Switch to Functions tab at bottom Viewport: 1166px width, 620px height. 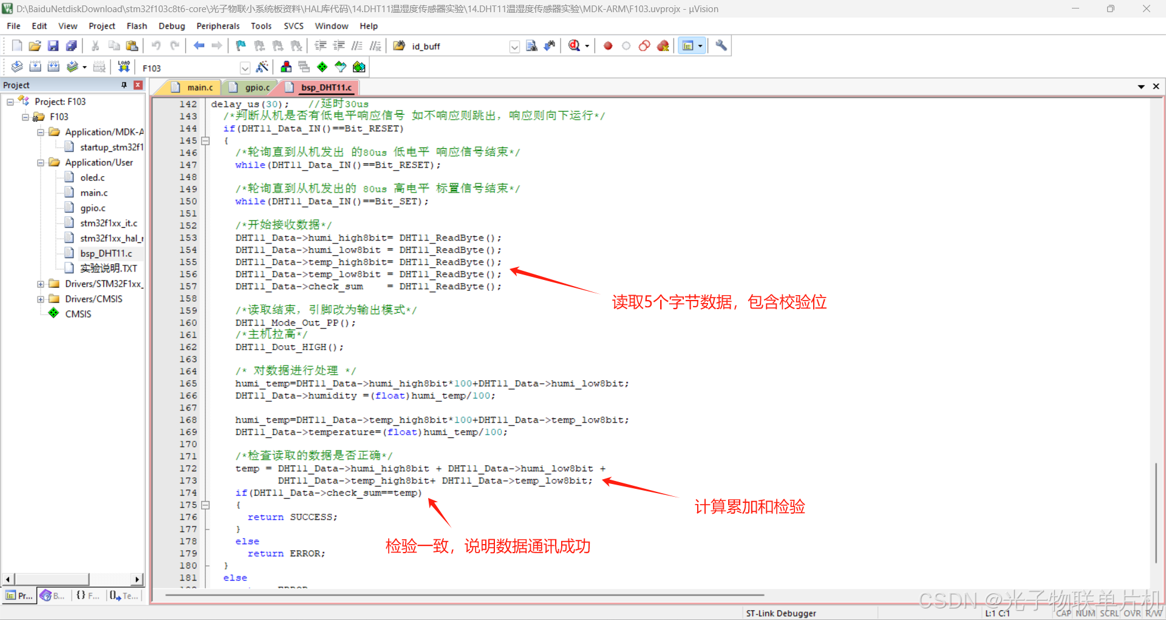(x=87, y=596)
